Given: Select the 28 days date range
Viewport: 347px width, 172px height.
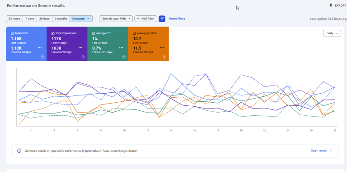Looking at the screenshot, I should point(44,19).
